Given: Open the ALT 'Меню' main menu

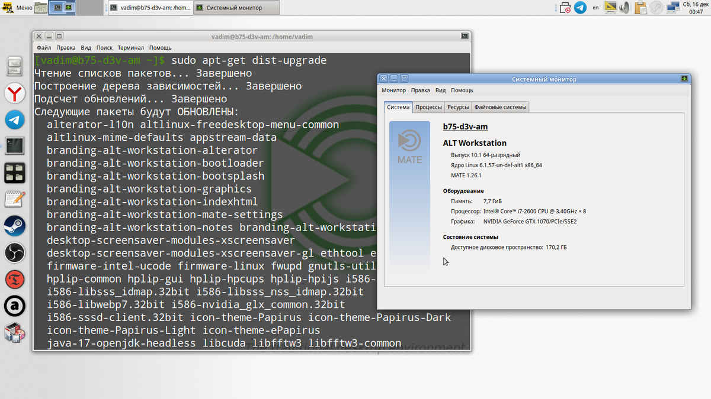Looking at the screenshot, I should pos(17,8).
